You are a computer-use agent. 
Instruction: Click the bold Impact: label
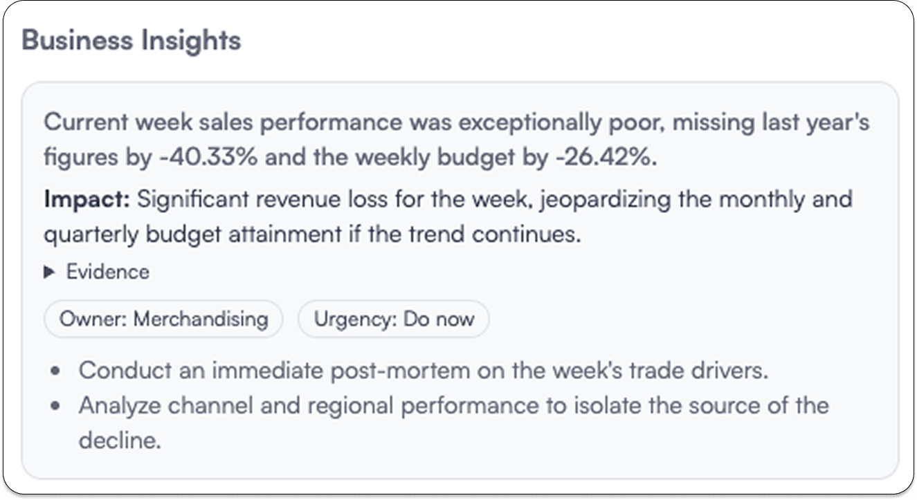87,200
